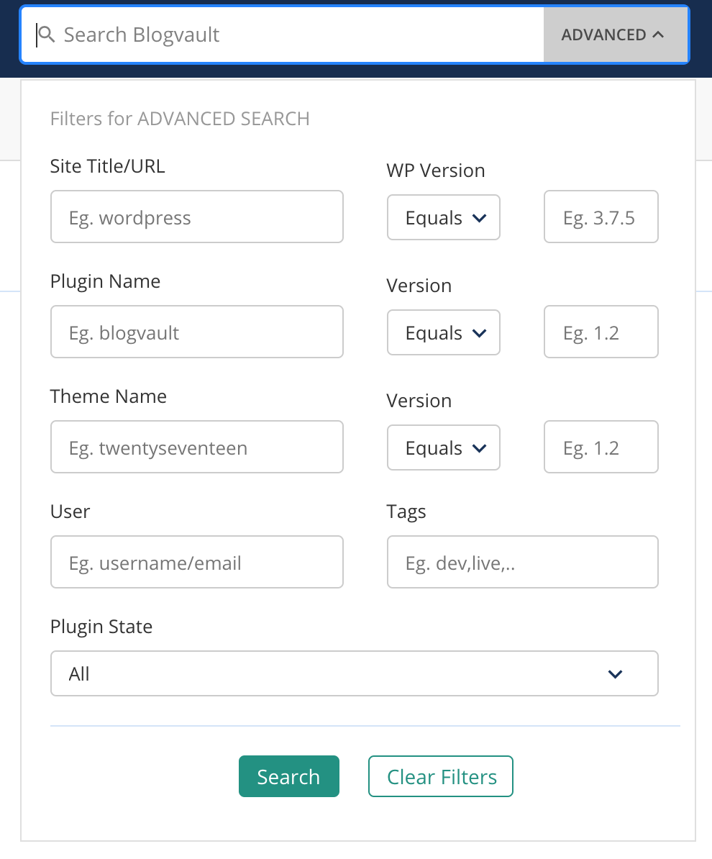Viewport: 712px width, 859px height.
Task: Click the Site Title/URL input field
Action: pos(196,217)
